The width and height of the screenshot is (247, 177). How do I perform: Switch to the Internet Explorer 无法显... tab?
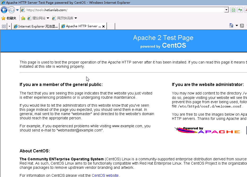[x=36, y=26]
